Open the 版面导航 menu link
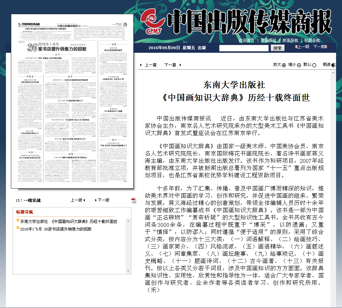Screen dimensions: 342x308 pos(290,41)
